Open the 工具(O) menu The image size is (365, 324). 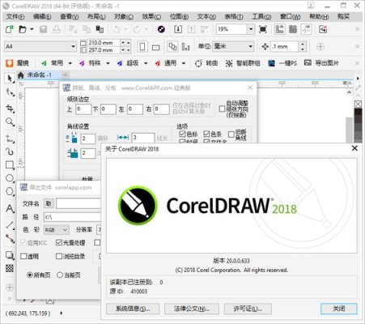[x=261, y=17]
